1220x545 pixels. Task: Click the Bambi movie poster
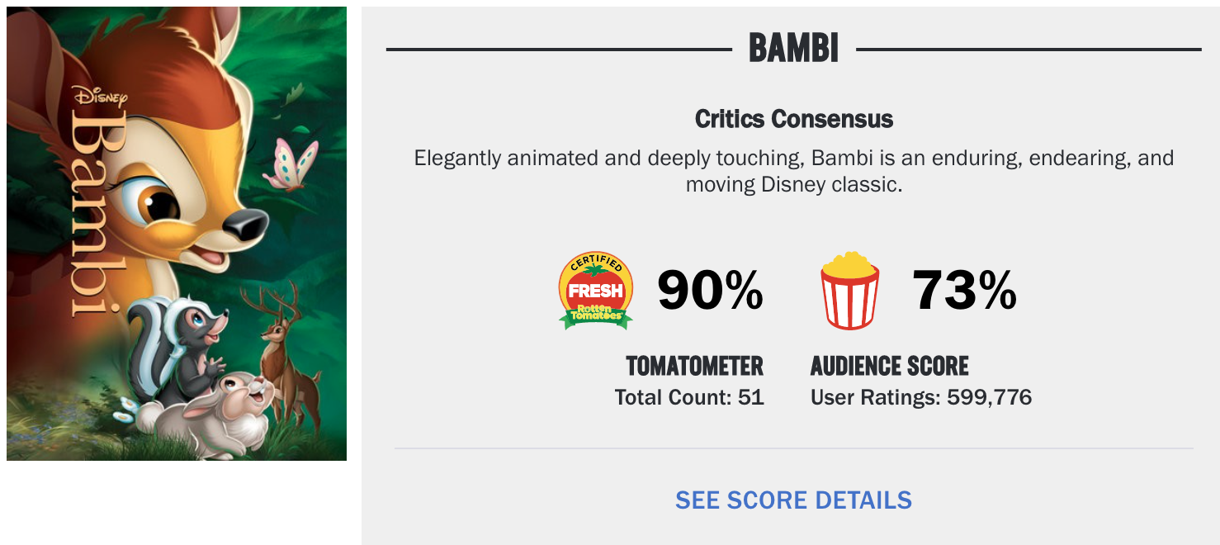click(177, 234)
